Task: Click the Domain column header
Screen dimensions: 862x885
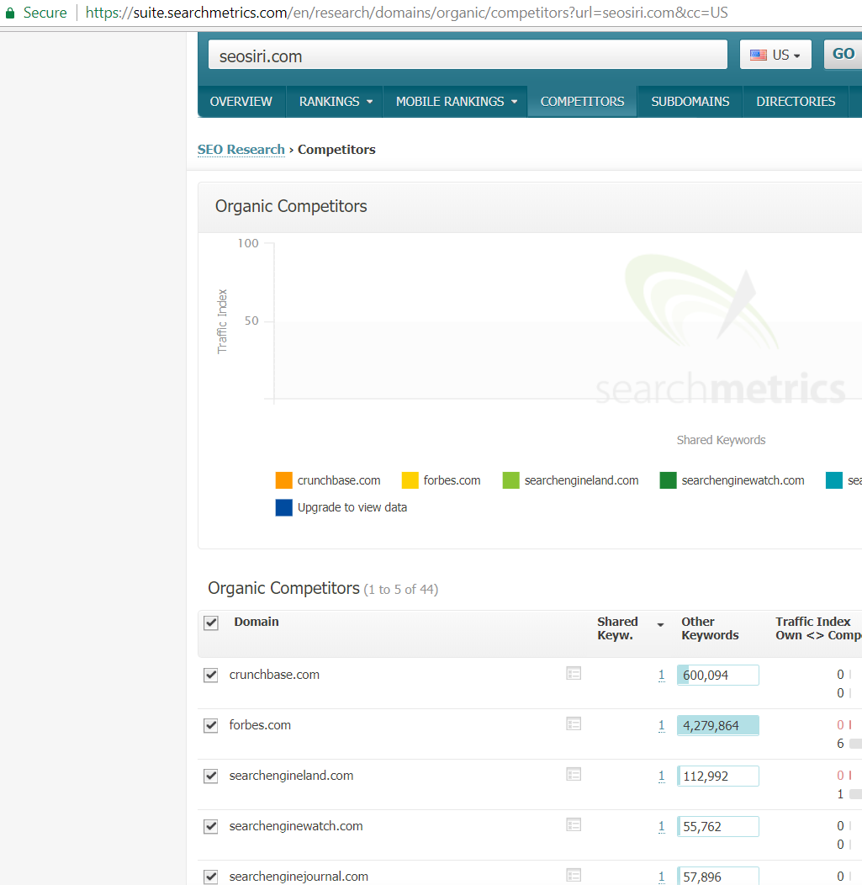Action: [256, 622]
